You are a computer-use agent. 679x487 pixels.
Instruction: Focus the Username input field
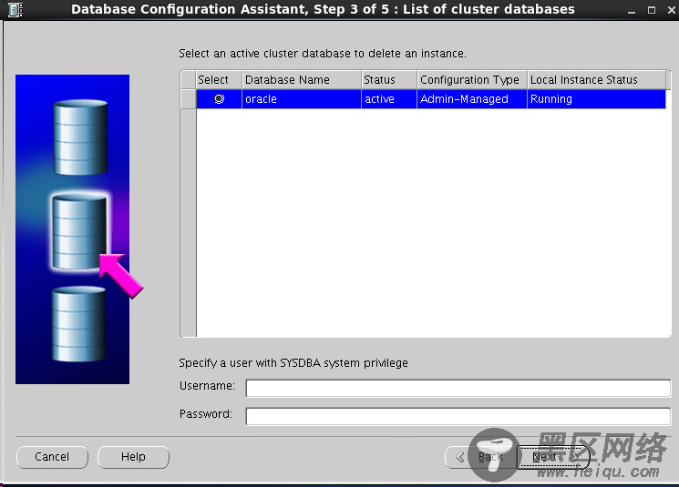[458, 388]
